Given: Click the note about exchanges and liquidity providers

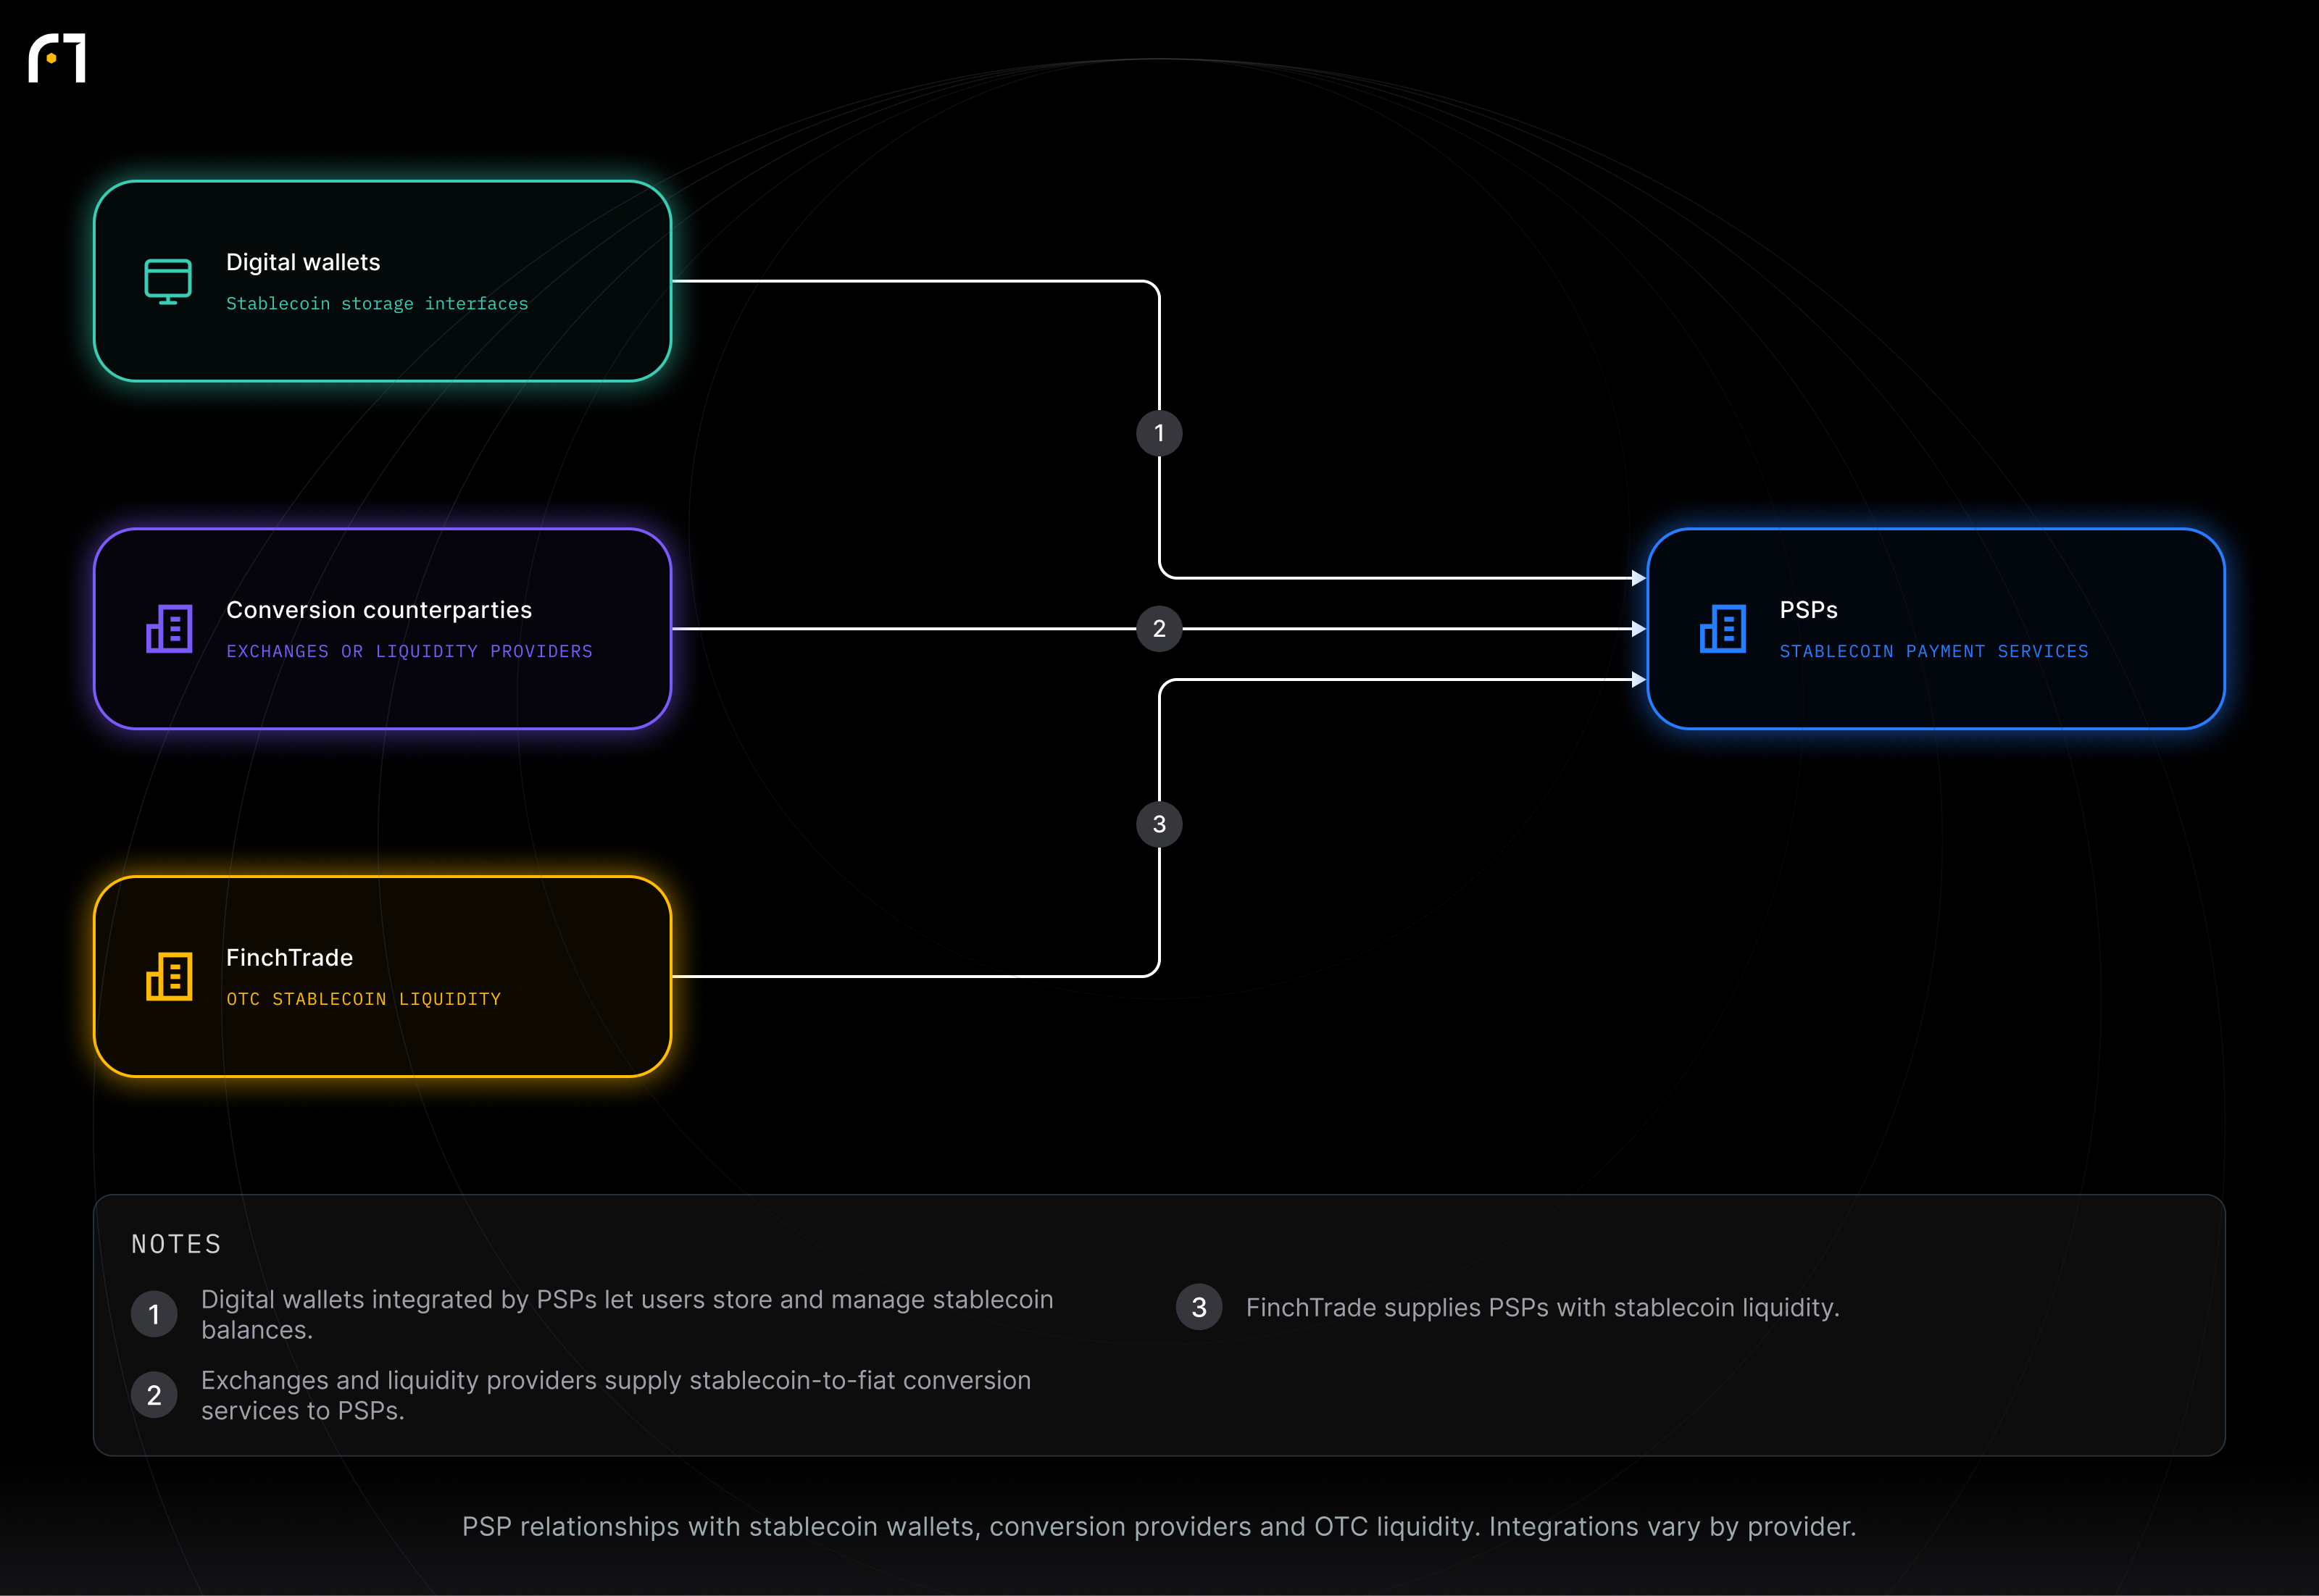Looking at the screenshot, I should [x=616, y=1395].
